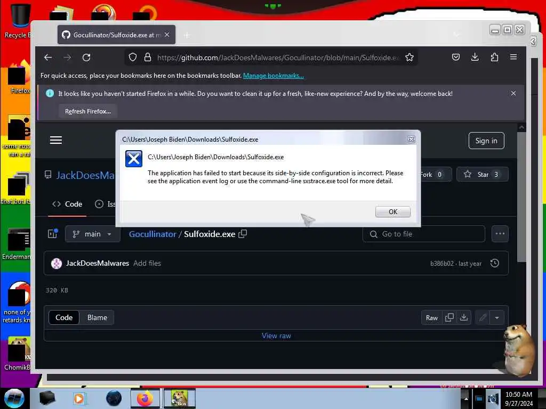Click the GitHub Sign in button

(486, 141)
